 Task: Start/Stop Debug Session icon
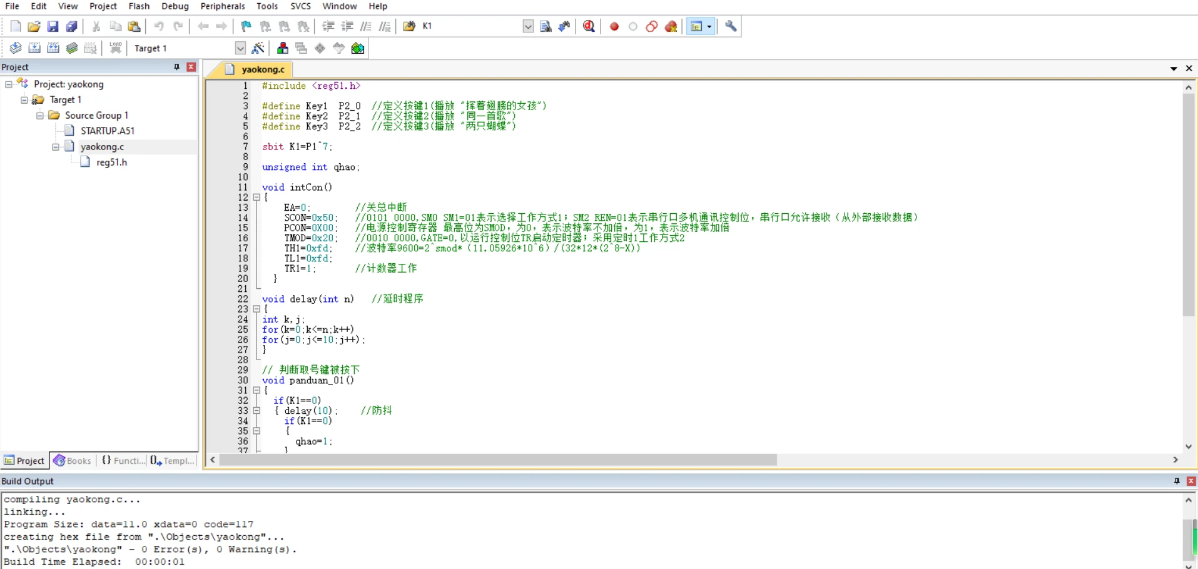pos(589,26)
